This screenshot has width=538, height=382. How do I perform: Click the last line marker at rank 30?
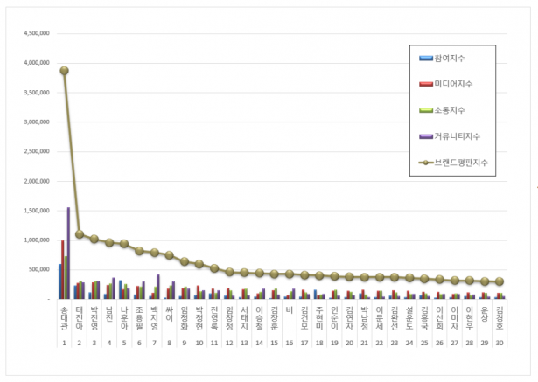[500, 281]
